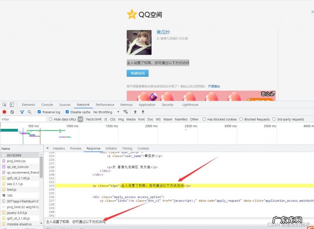314x229 pixels.
Task: Click the export HAR download arrow
Action: pos(143,112)
